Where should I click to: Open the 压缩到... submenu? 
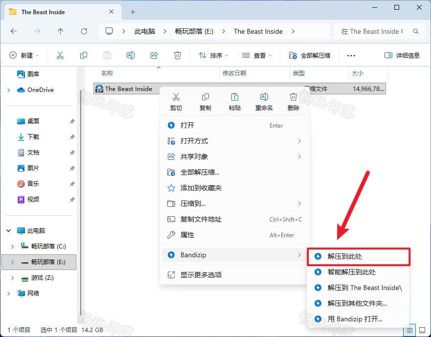pos(235,203)
